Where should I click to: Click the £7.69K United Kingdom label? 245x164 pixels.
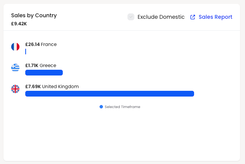52,87
